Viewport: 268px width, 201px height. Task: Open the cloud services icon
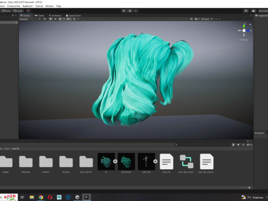tap(253, 11)
